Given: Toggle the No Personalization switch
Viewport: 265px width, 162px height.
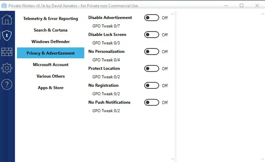Looking at the screenshot, I should coord(152,52).
